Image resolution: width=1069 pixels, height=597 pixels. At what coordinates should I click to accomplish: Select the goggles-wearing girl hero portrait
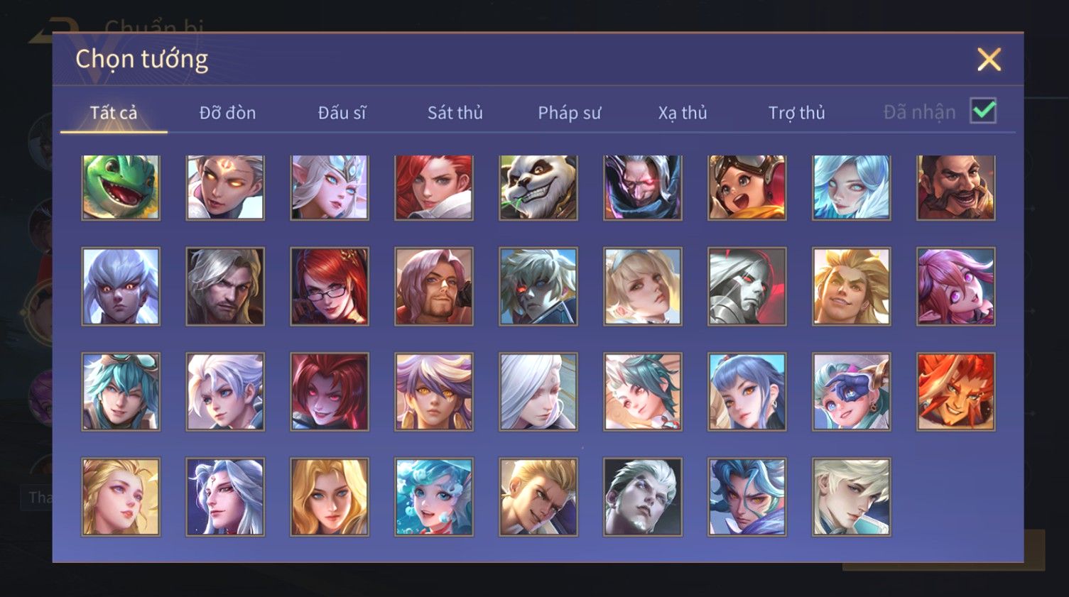point(747,187)
